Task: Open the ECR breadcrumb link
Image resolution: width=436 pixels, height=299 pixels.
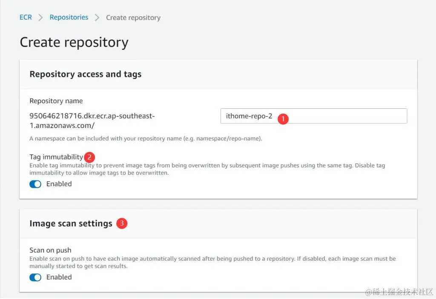Action: pyautogui.click(x=26, y=17)
